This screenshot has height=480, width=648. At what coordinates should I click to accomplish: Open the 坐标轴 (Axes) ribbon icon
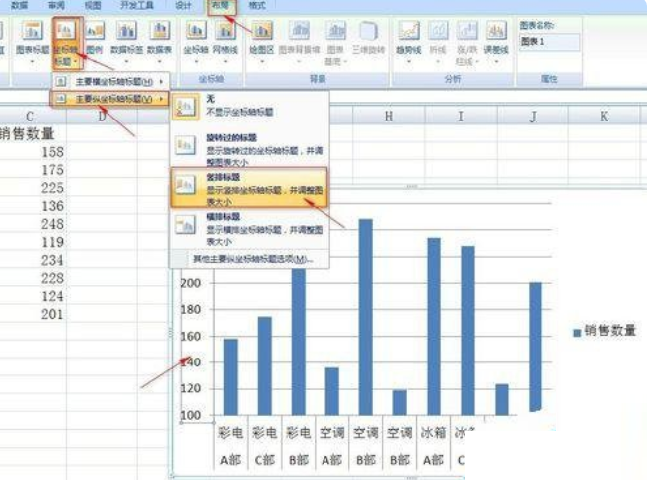[196, 40]
